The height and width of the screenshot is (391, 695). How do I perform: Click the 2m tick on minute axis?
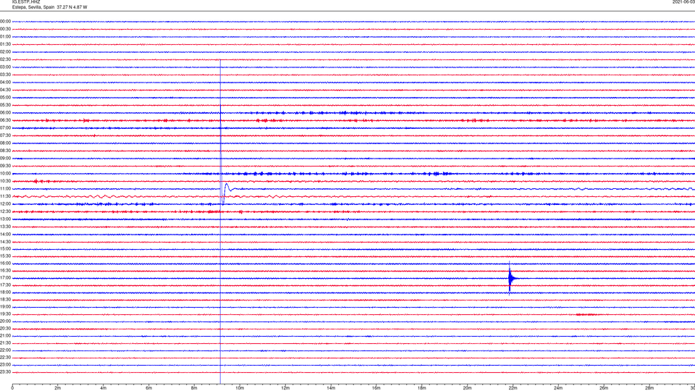click(x=58, y=388)
